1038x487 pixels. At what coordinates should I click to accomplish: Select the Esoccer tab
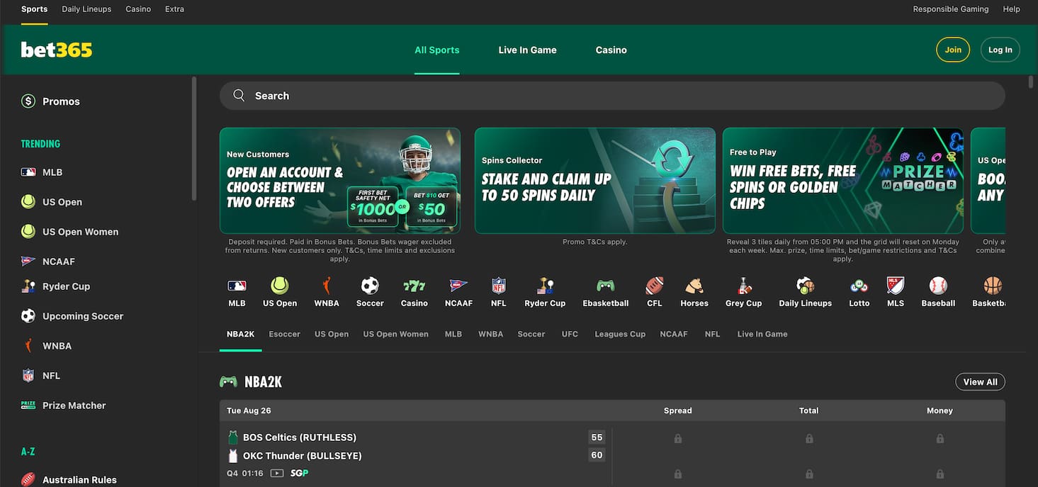point(284,334)
